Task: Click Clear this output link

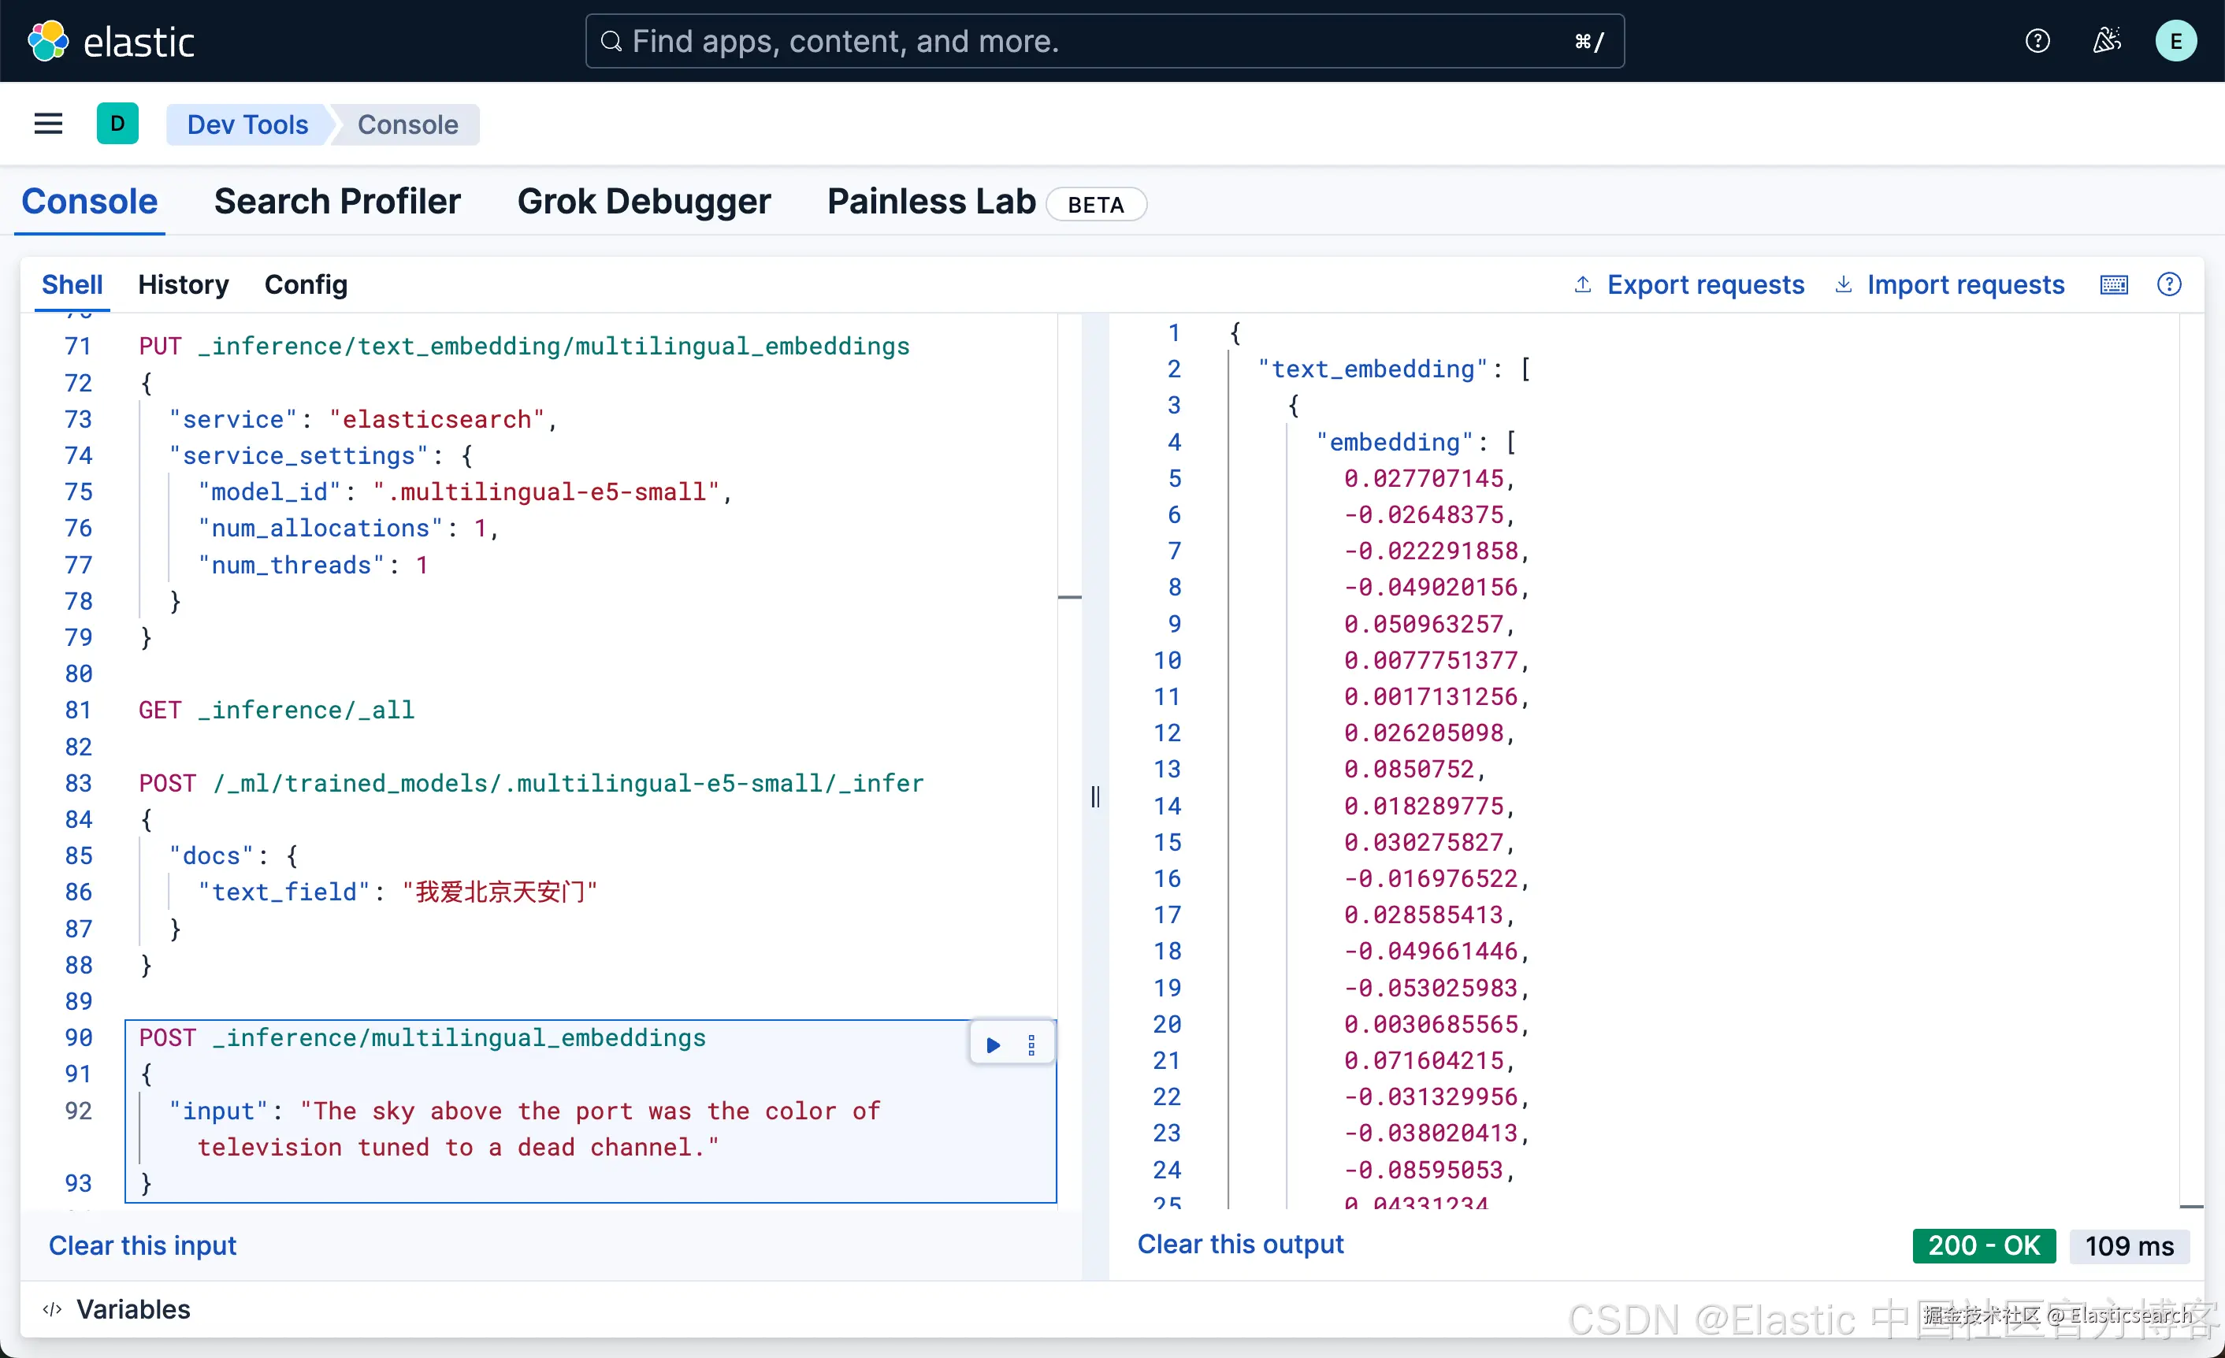Action: (1240, 1245)
